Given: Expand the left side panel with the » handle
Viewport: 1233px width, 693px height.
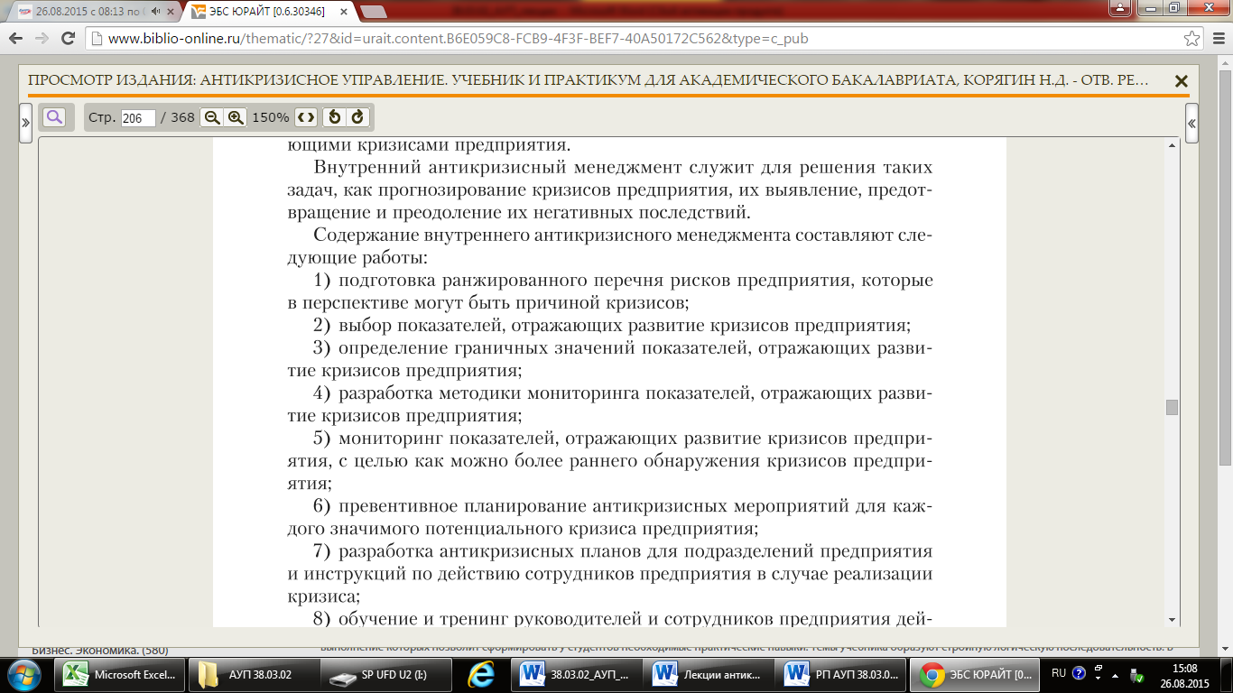Looking at the screenshot, I should tap(25, 123).
